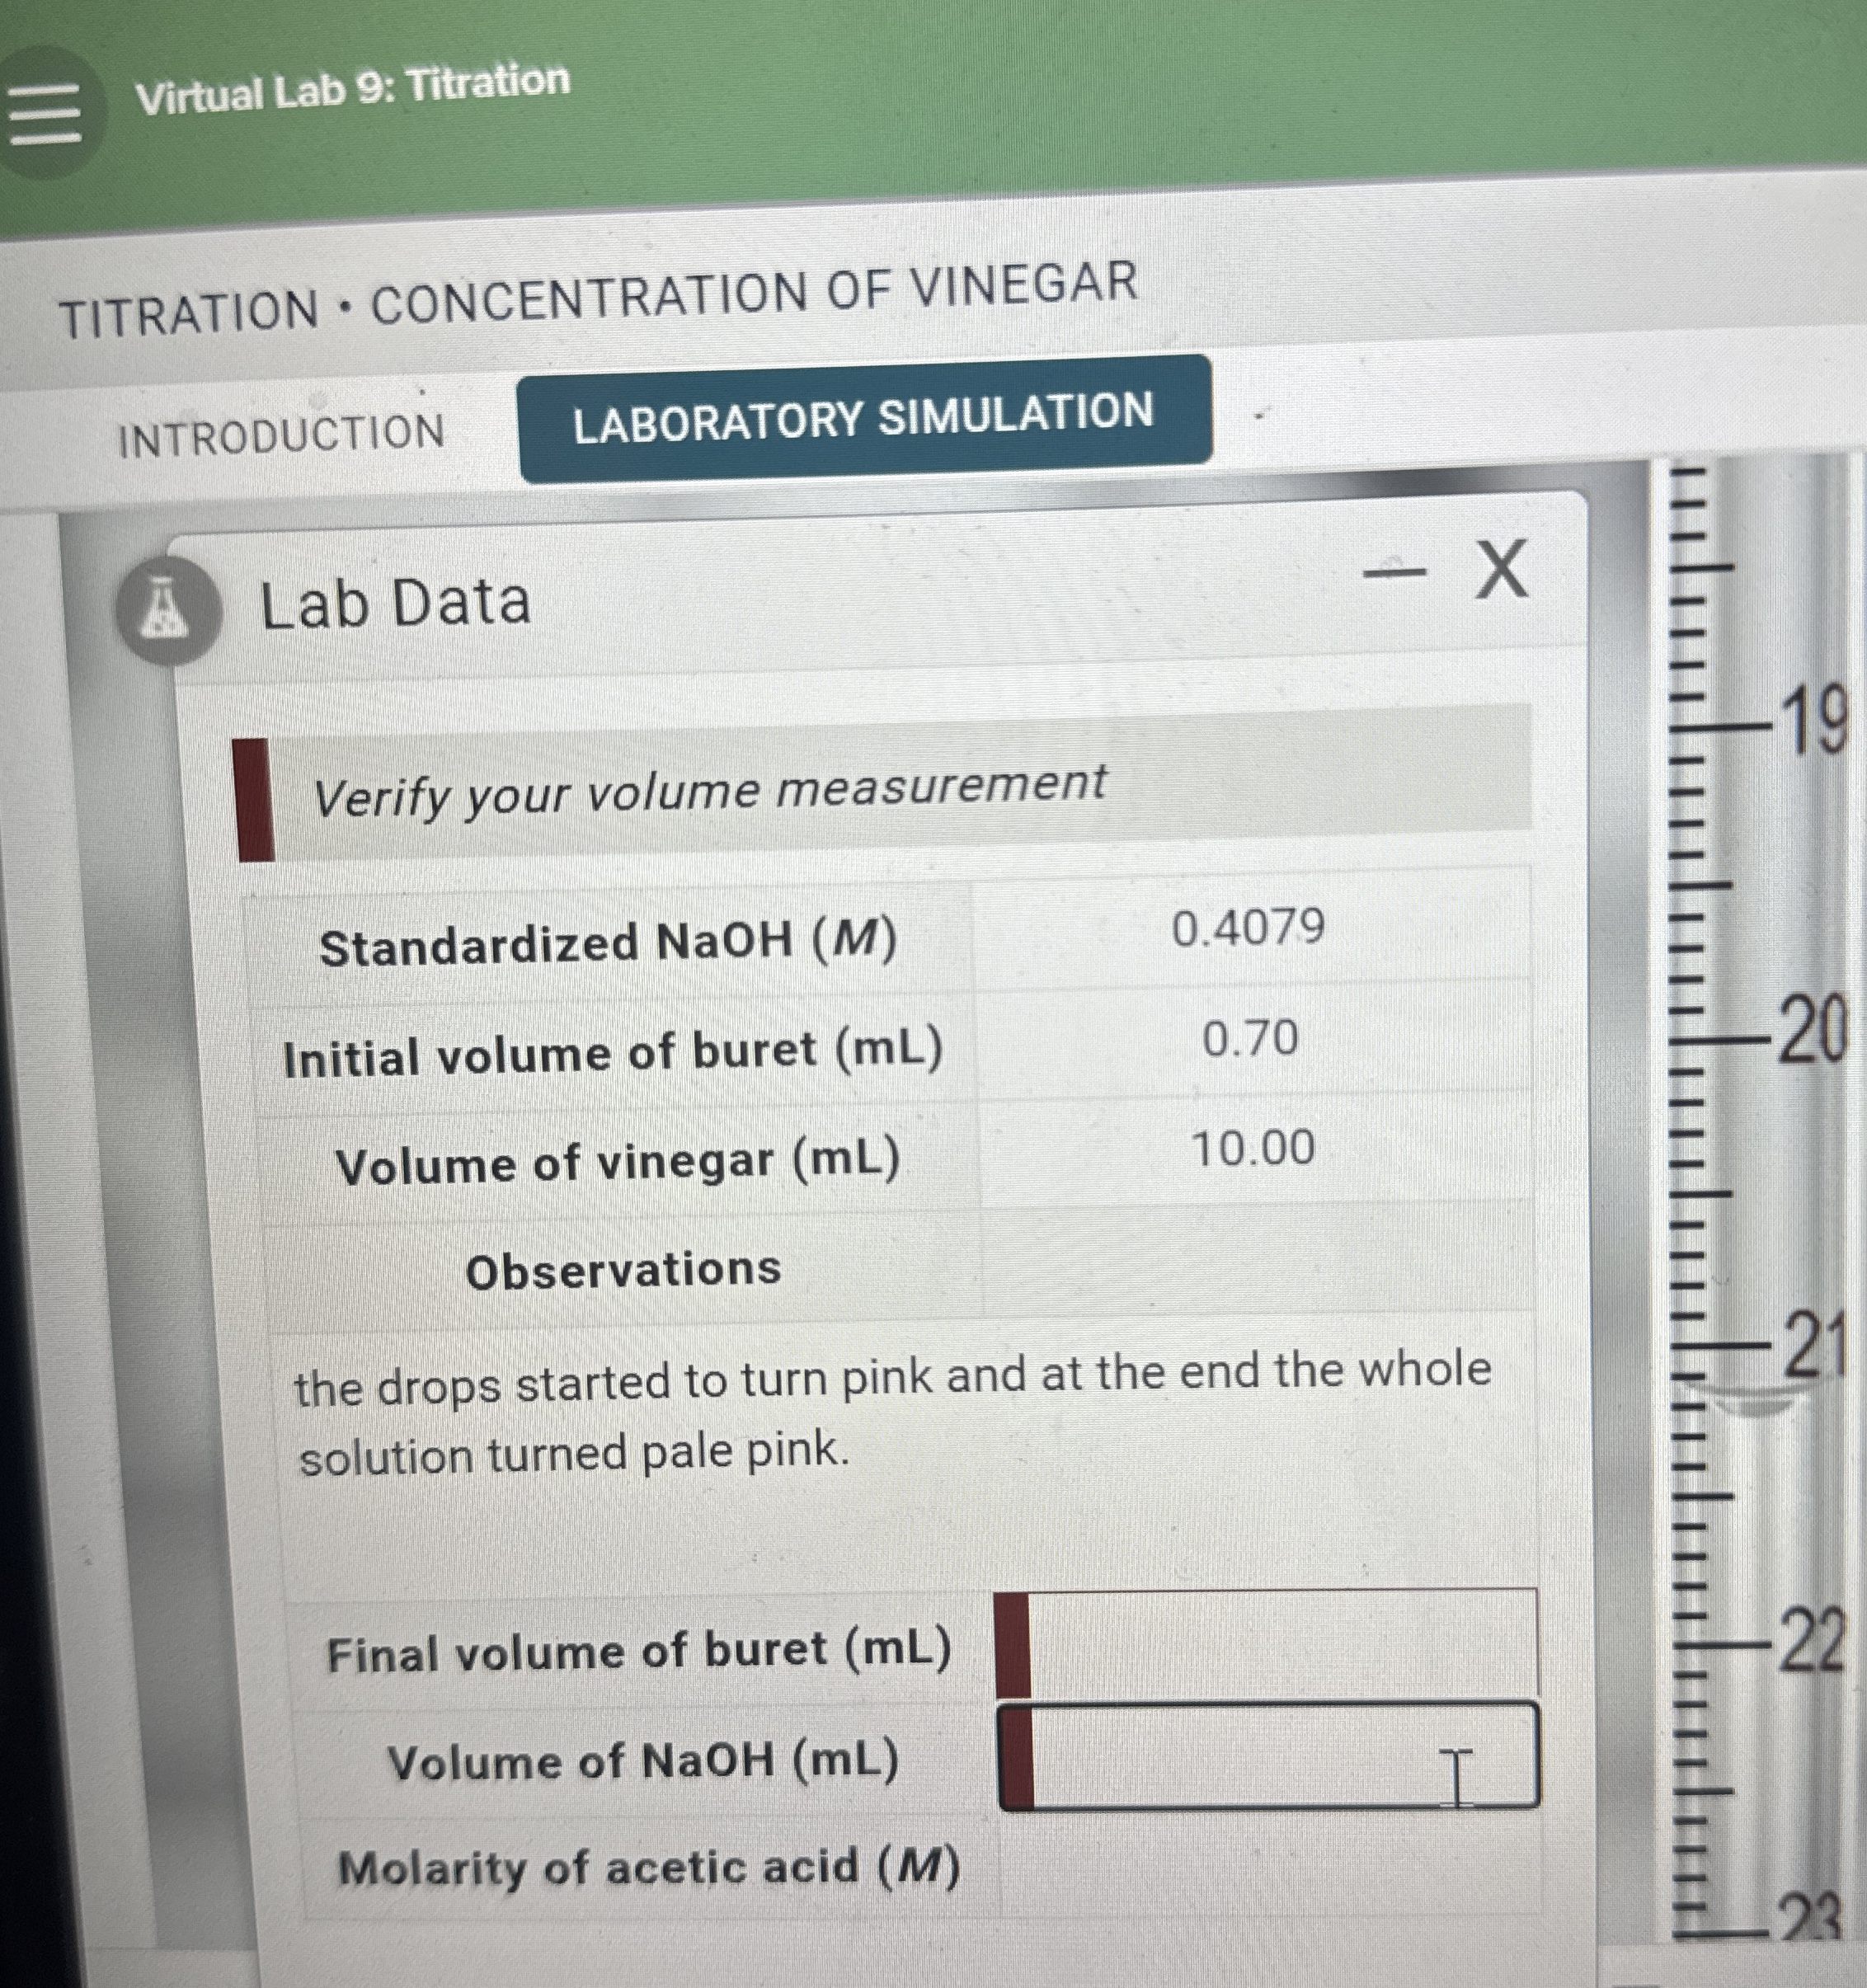Click the Virtual Lab 9: Titration title
This screenshot has height=1988, width=1867.
pyautogui.click(x=352, y=88)
